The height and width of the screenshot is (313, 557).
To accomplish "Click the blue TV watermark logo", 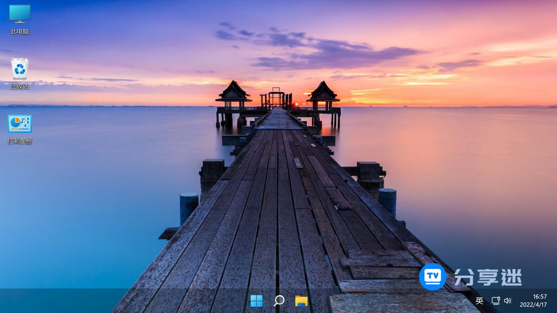I will point(433,276).
